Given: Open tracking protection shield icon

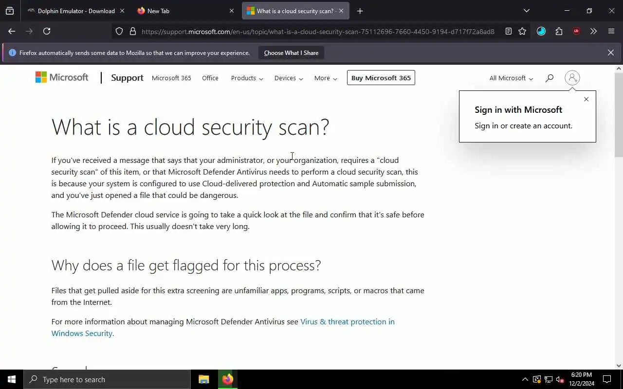Looking at the screenshot, I should coord(119,31).
